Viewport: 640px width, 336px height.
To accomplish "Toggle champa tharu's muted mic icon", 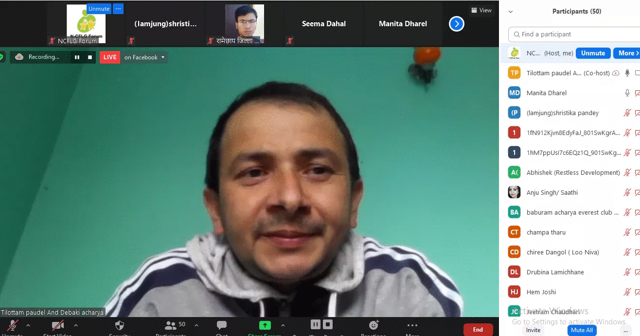I will pos(627,232).
